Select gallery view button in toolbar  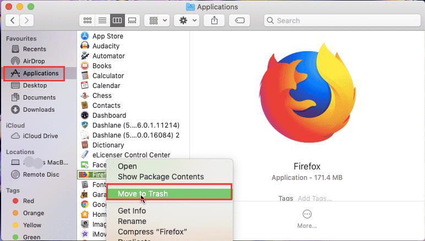[x=132, y=20]
